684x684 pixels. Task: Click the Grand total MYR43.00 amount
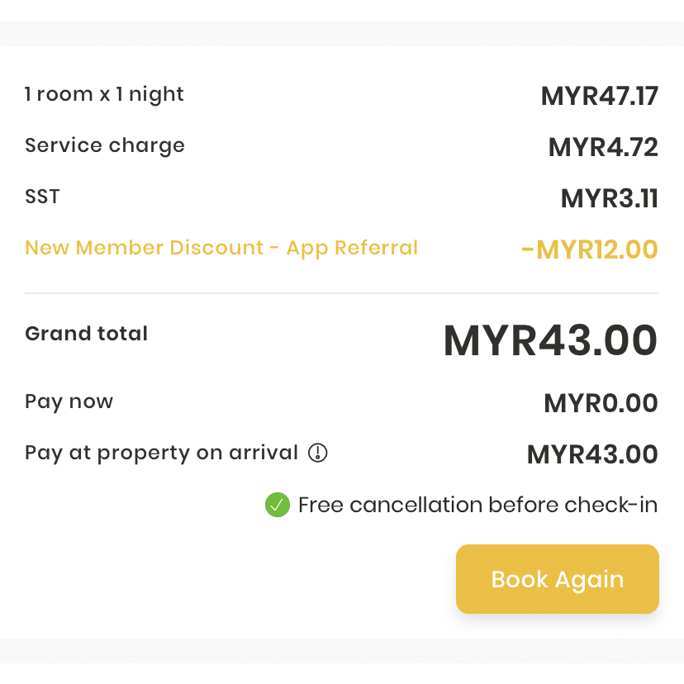(x=549, y=340)
